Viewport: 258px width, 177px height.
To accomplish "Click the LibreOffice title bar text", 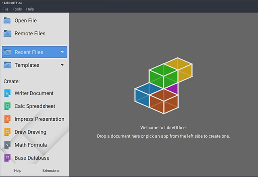I will [13, 3].
